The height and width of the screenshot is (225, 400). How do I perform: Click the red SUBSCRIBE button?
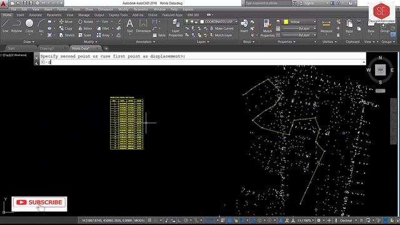(x=39, y=202)
